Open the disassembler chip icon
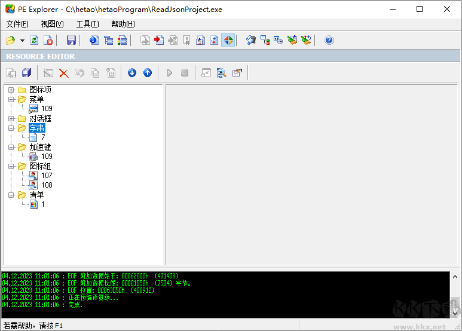Viewport: 462px width, 331px height. (x=251, y=40)
